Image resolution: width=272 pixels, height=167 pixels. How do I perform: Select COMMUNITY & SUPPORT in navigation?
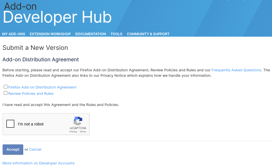[148, 34]
